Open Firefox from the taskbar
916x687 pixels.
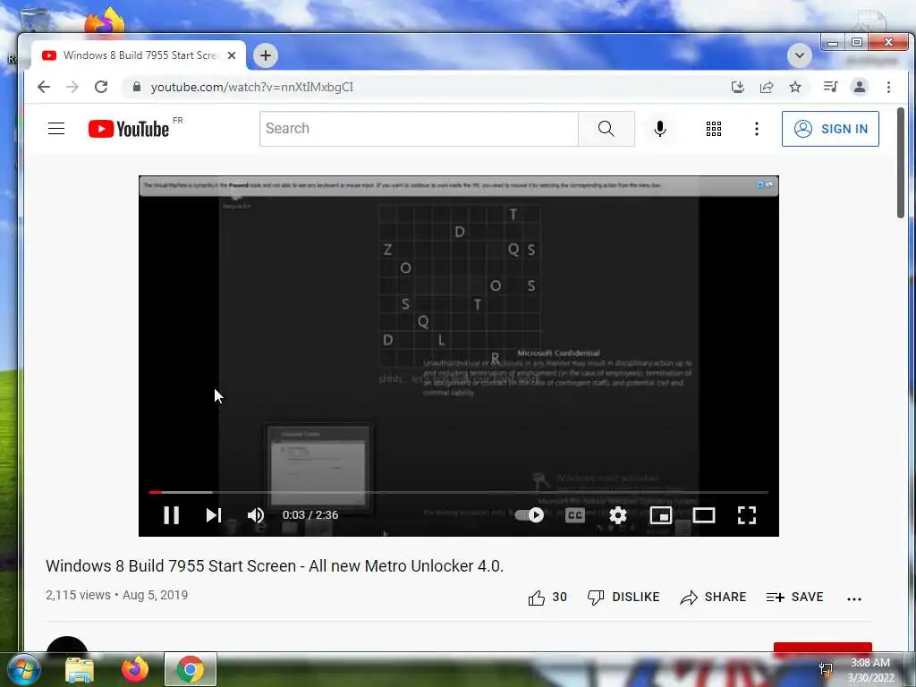[x=135, y=669]
